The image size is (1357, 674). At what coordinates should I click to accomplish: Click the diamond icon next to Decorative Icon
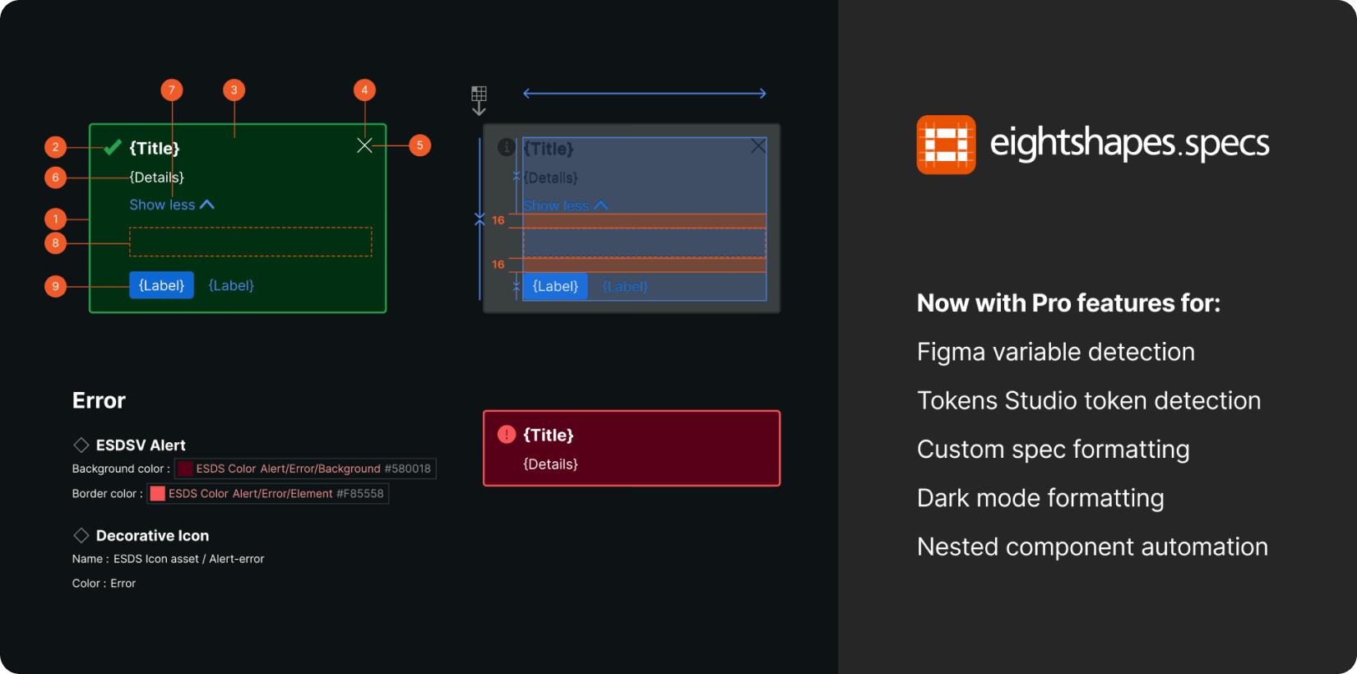click(x=81, y=535)
